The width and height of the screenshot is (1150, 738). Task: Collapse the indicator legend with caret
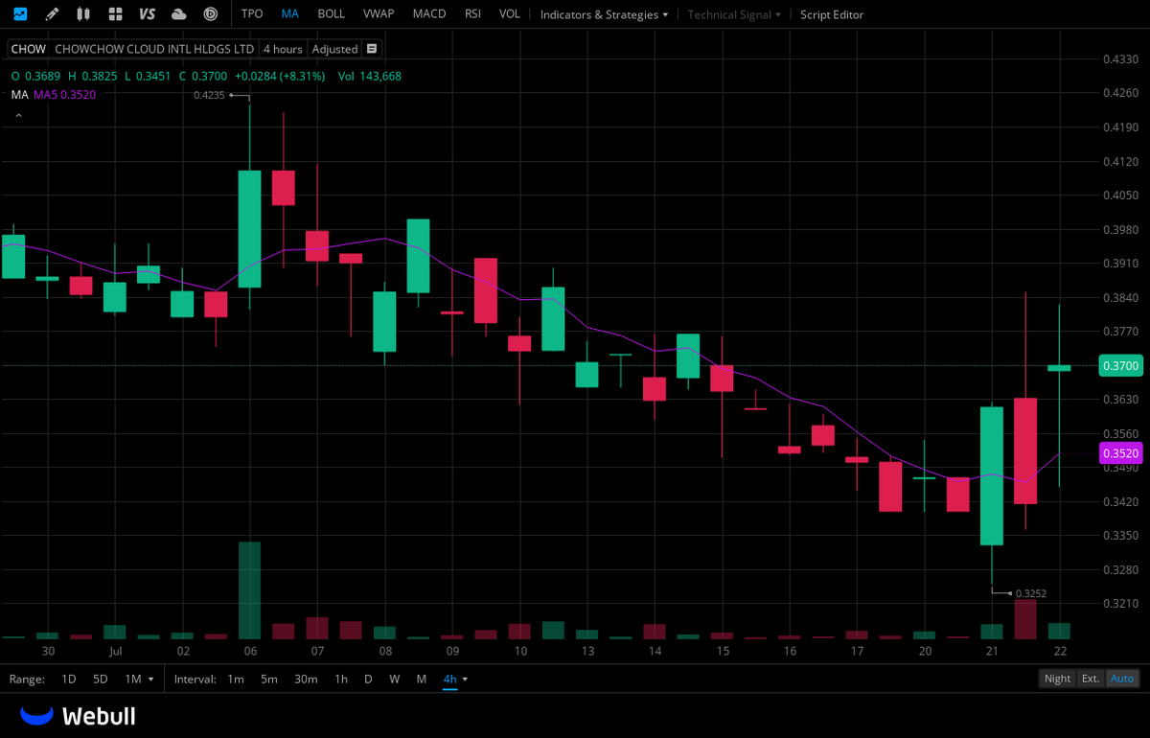tap(17, 115)
